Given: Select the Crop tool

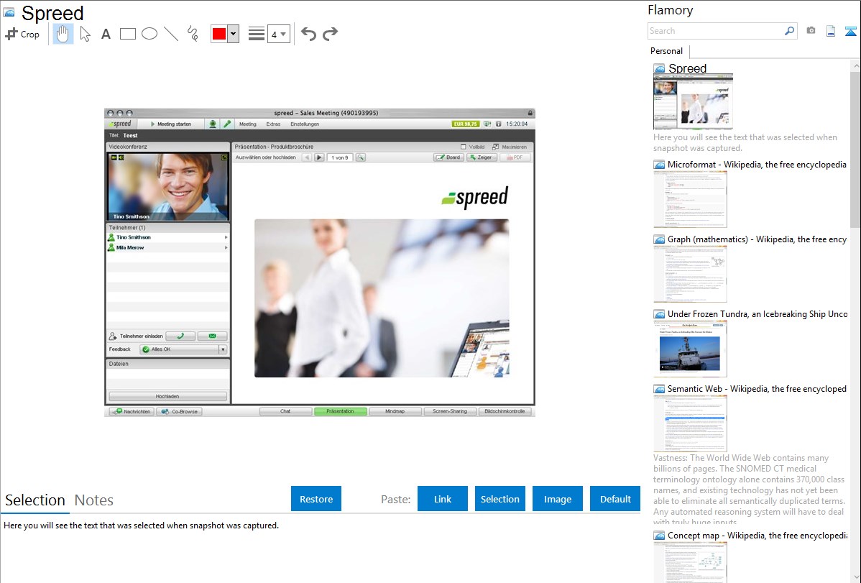Looking at the screenshot, I should (22, 34).
